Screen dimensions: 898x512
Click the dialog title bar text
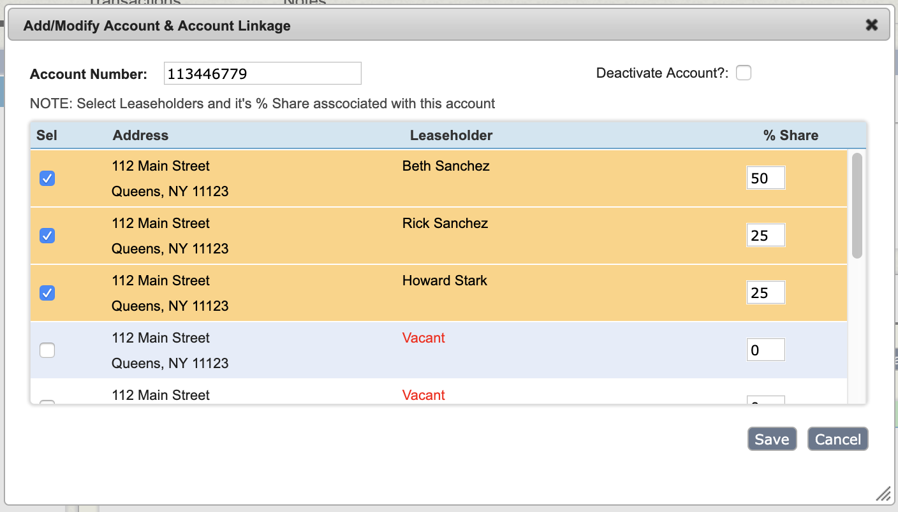click(x=157, y=26)
